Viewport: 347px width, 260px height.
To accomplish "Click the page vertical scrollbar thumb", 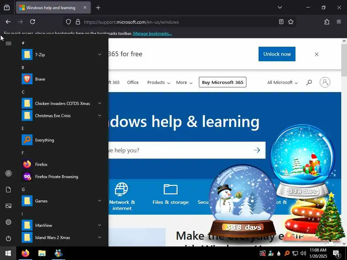I will coord(344,60).
